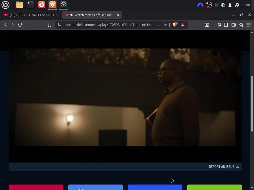
Task: Open the sound applet music note in the tray
Action: 237,5
